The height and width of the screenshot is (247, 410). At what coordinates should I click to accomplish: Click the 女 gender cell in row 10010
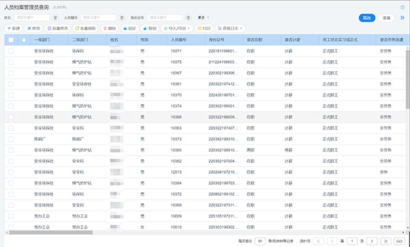pos(142,227)
